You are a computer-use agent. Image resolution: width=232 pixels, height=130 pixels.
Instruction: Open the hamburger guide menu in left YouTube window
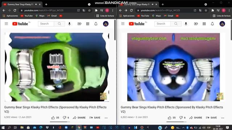[x=6, y=24]
